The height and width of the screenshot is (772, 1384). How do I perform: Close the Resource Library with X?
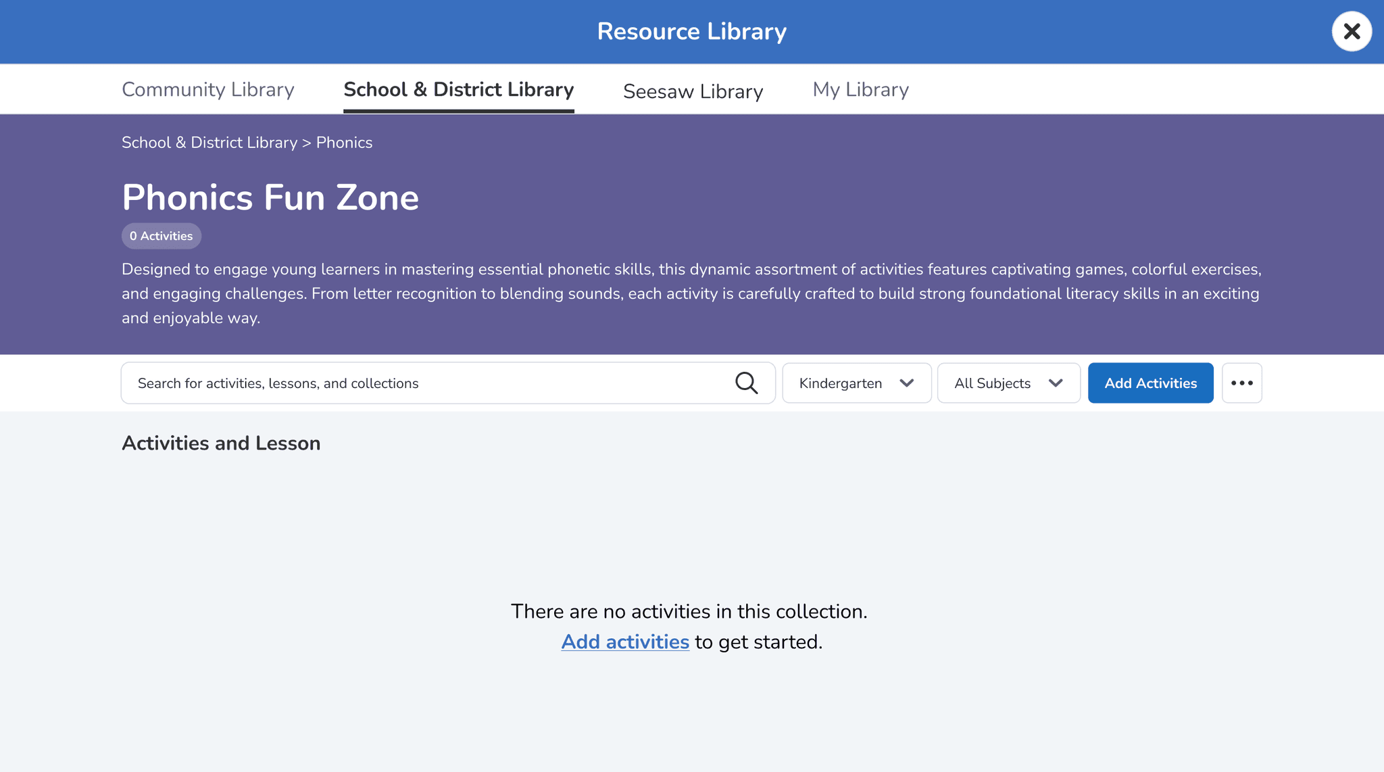click(x=1352, y=31)
